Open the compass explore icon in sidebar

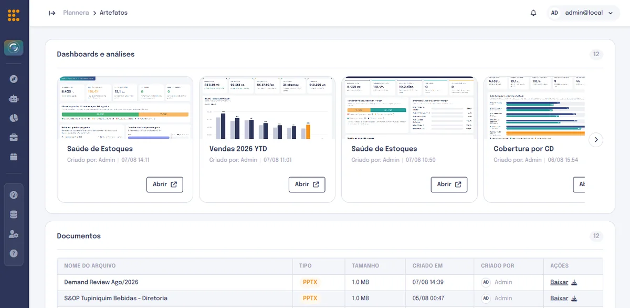[14, 79]
